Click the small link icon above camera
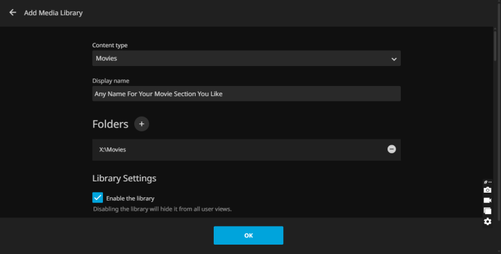 (x=486, y=182)
